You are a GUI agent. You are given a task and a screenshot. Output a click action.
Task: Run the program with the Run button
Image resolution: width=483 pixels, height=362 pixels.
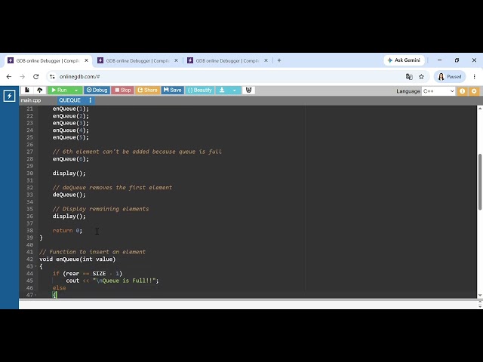[59, 90]
